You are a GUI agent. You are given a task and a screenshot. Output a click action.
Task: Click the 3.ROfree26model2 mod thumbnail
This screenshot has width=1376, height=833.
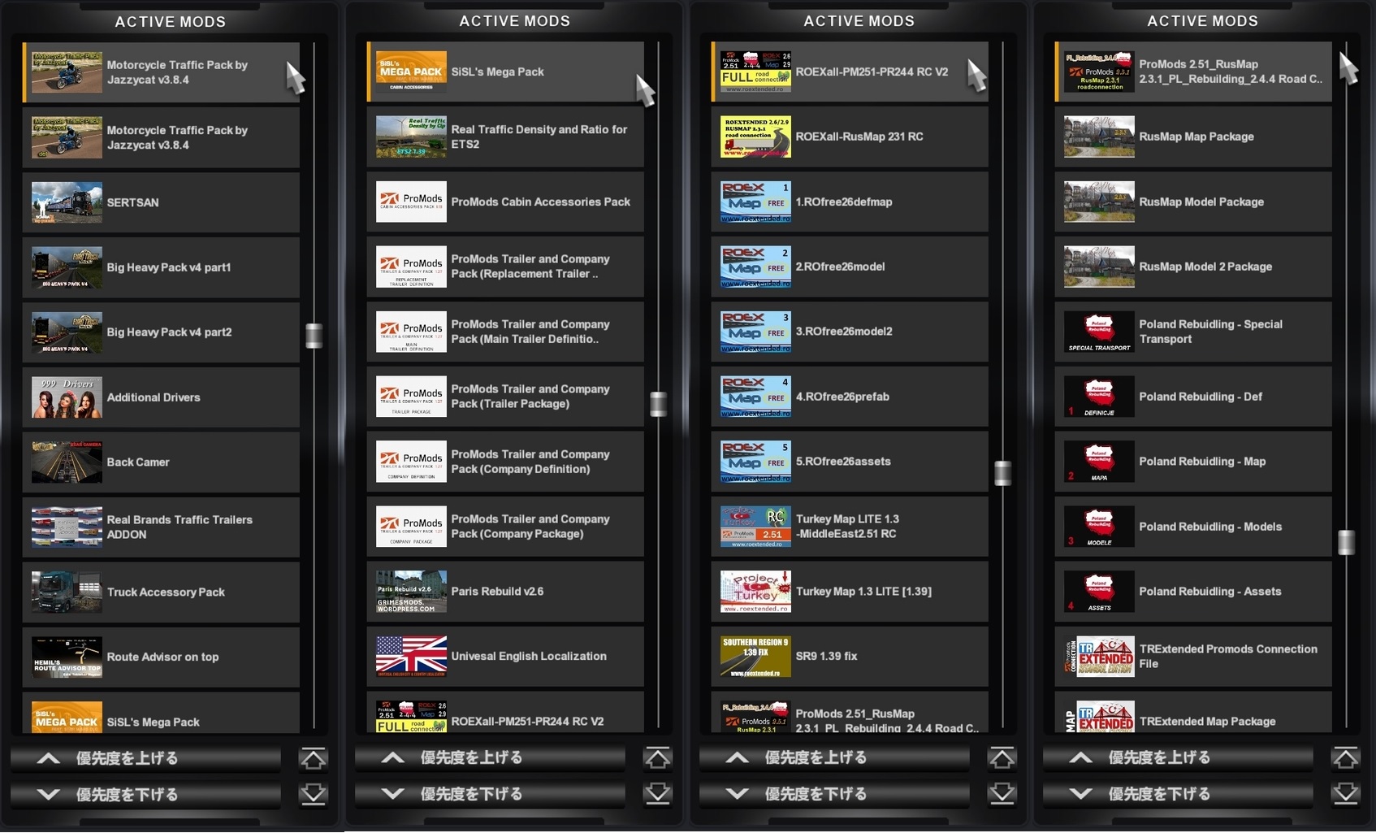(755, 332)
